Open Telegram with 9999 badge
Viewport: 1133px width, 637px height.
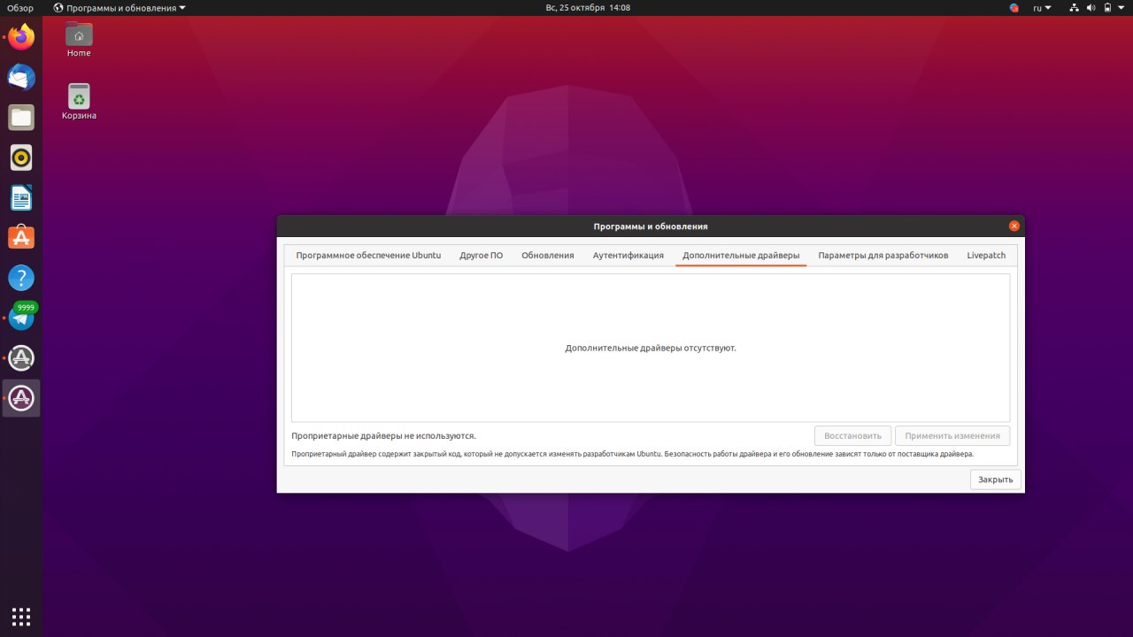coord(21,318)
